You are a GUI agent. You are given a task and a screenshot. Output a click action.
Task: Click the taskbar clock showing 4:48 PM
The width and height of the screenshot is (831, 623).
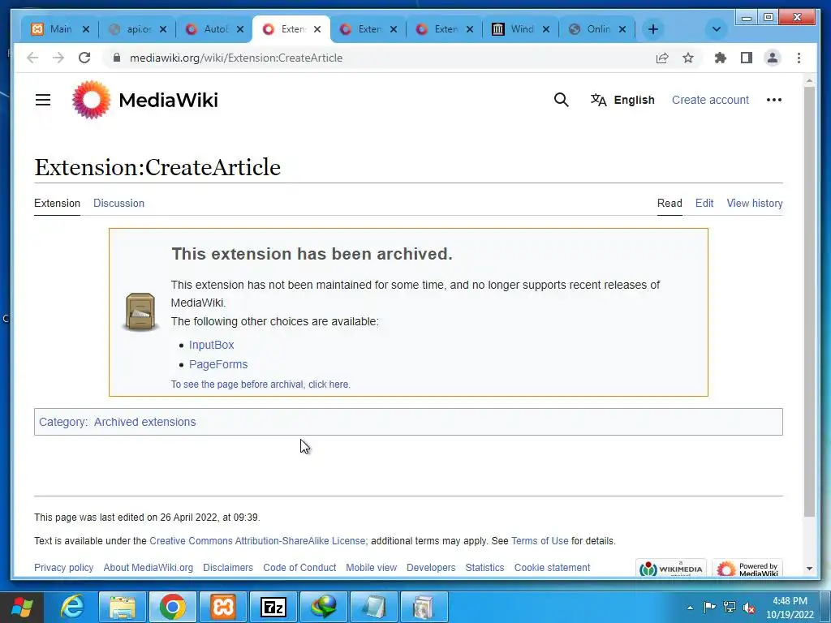click(x=790, y=608)
